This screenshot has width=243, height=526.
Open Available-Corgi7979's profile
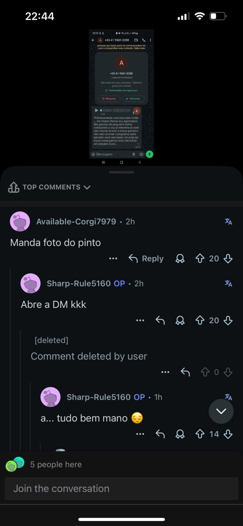point(76,222)
